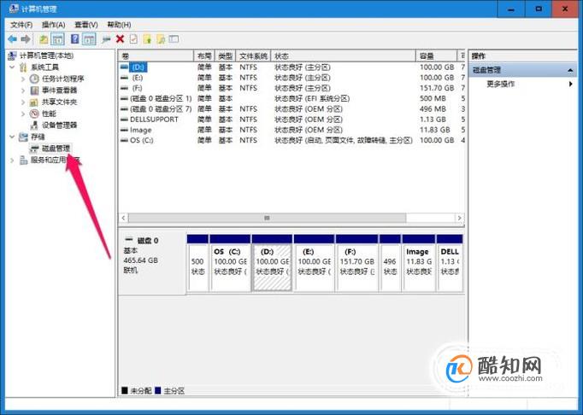Select the (E:) row in the volume list

pos(291,78)
